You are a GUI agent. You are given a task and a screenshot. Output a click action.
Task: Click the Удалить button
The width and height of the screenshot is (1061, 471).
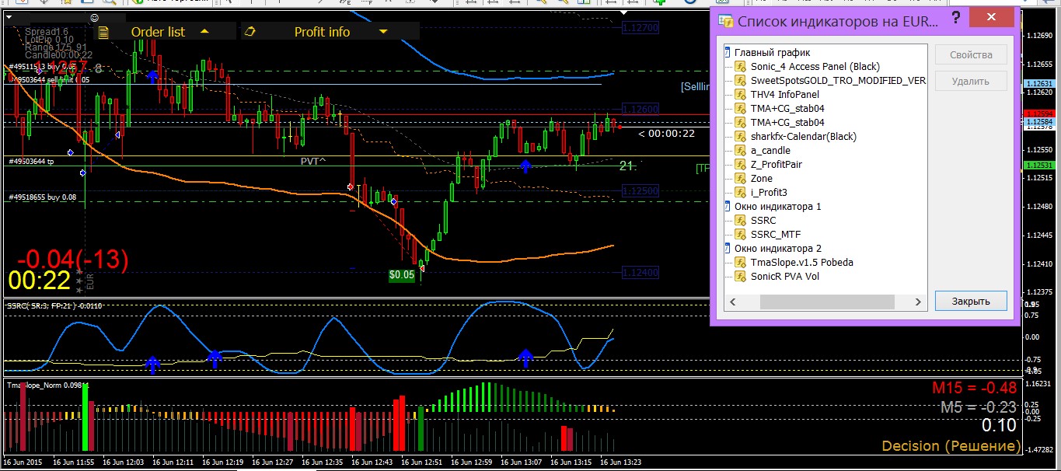pos(971,81)
